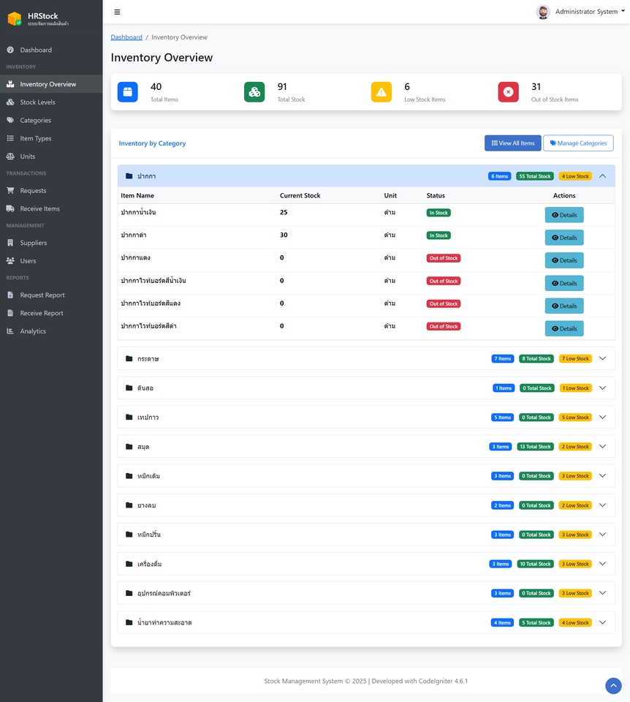Open the Analytics report menu item
The width and height of the screenshot is (630, 702).
33,331
